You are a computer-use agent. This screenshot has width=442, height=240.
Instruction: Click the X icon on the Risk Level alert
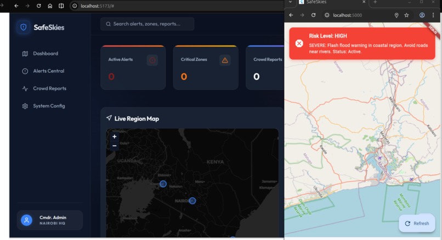click(x=299, y=43)
